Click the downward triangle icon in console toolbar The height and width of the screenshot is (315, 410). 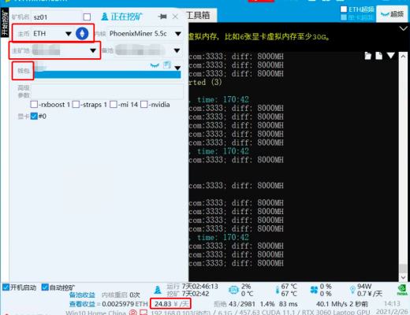tap(391, 55)
